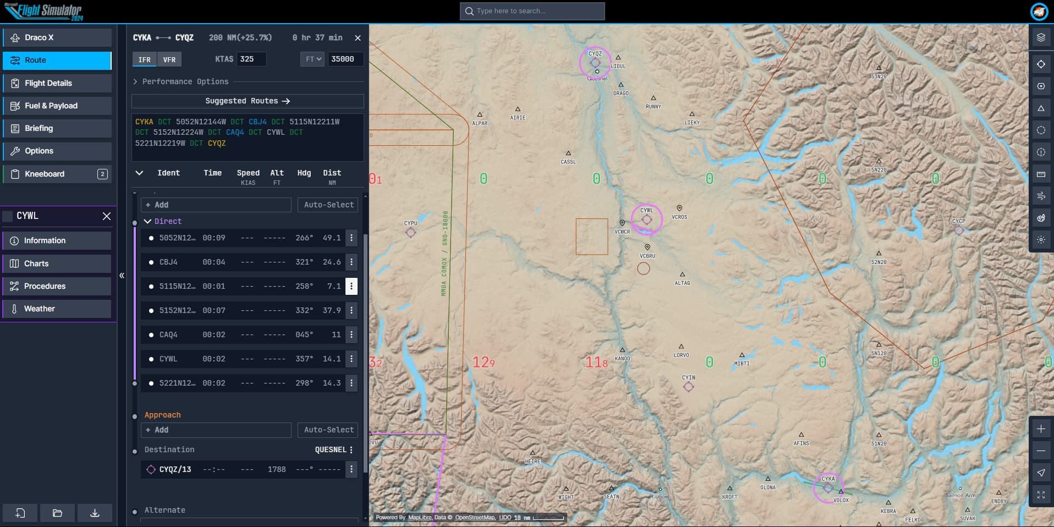The image size is (1054, 527).
Task: Open the terrain globe map style icon
Action: point(1040,218)
